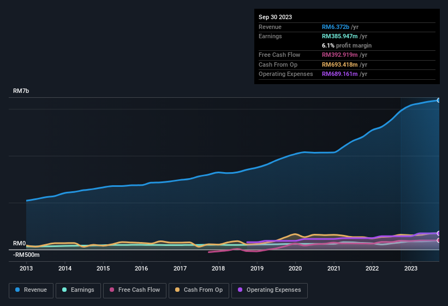The height and width of the screenshot is (306, 448).
Task: Click the blue dot icon beside Revenue legend
Action: click(x=18, y=290)
